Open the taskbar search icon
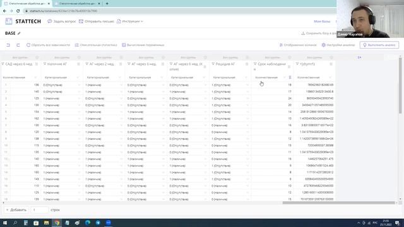 point(15,223)
